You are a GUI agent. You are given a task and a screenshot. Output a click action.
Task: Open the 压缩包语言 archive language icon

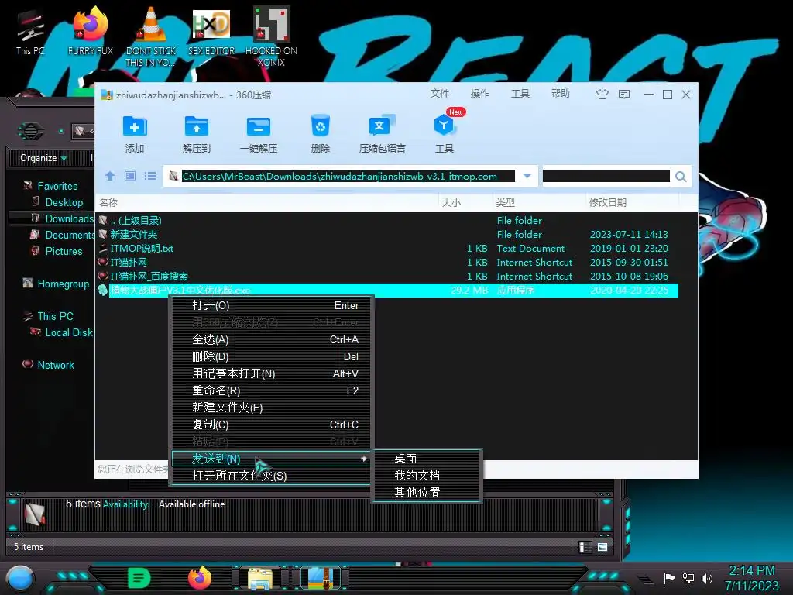(382, 126)
